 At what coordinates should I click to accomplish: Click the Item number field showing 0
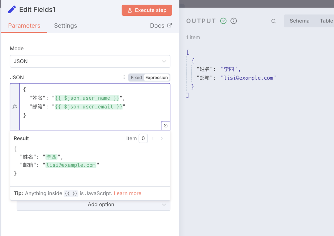pos(143,139)
